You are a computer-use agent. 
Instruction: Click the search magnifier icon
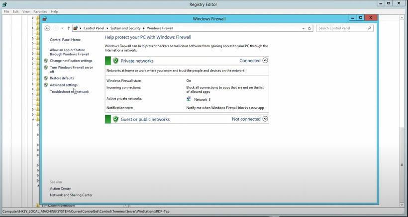click(370, 28)
